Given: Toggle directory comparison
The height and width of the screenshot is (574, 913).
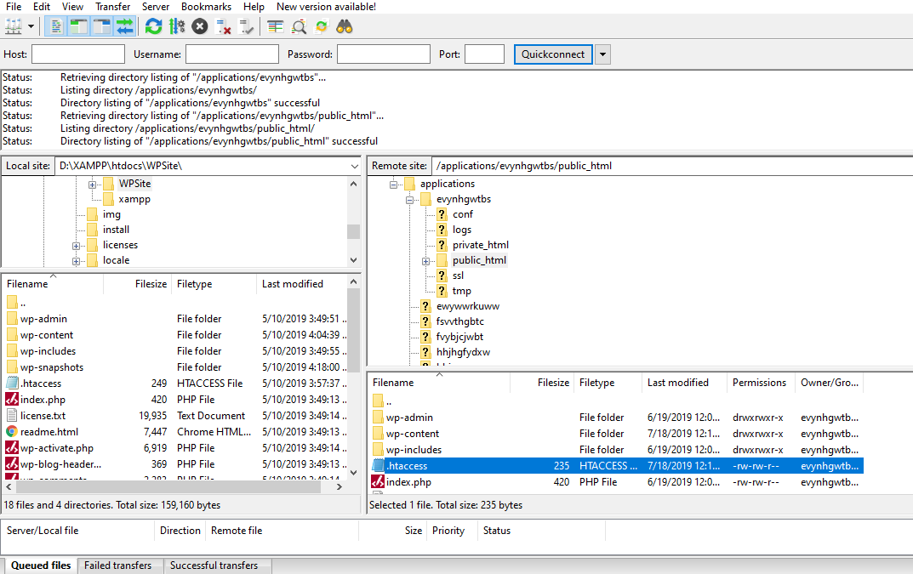Looking at the screenshot, I should pyautogui.click(x=299, y=26).
